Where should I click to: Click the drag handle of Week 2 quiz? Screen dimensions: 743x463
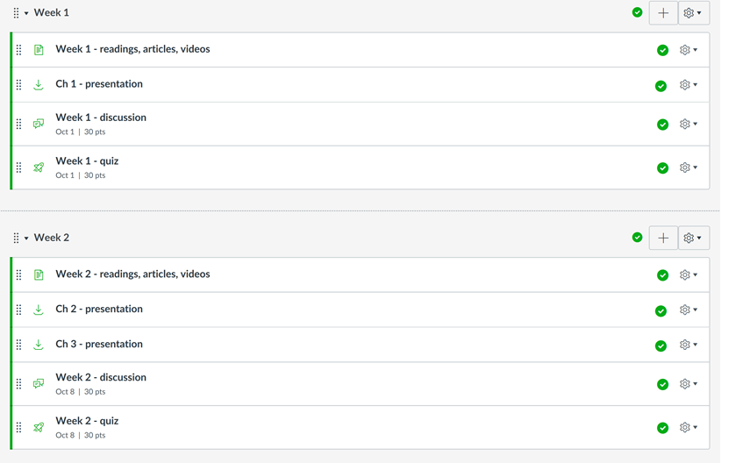tap(19, 427)
